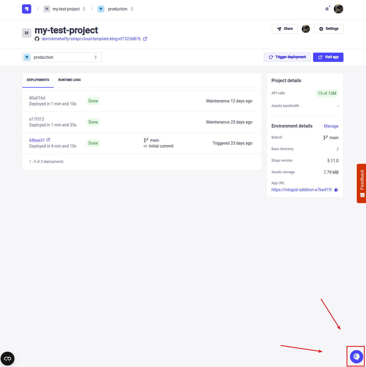Click the production environment icon in breadcrumb
This screenshot has height=367, width=366.
101,9
